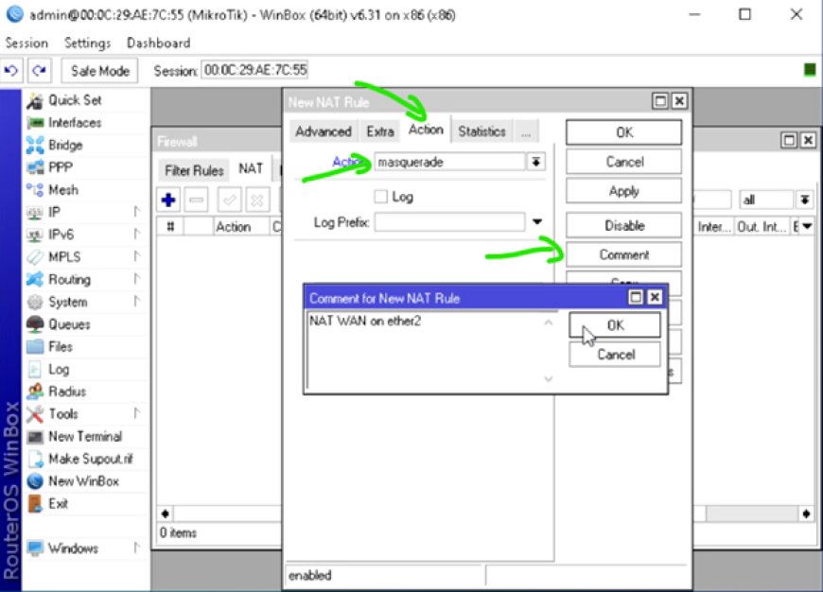Open the Settings menu
Viewport: 823px width, 592px height.
tap(87, 44)
